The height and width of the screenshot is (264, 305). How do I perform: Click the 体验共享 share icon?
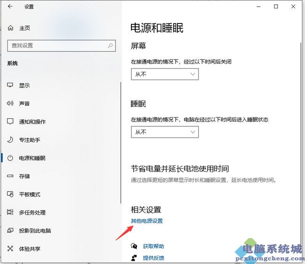click(10, 248)
